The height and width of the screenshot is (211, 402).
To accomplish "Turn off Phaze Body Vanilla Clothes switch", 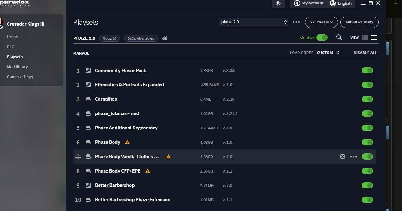I will (367, 157).
